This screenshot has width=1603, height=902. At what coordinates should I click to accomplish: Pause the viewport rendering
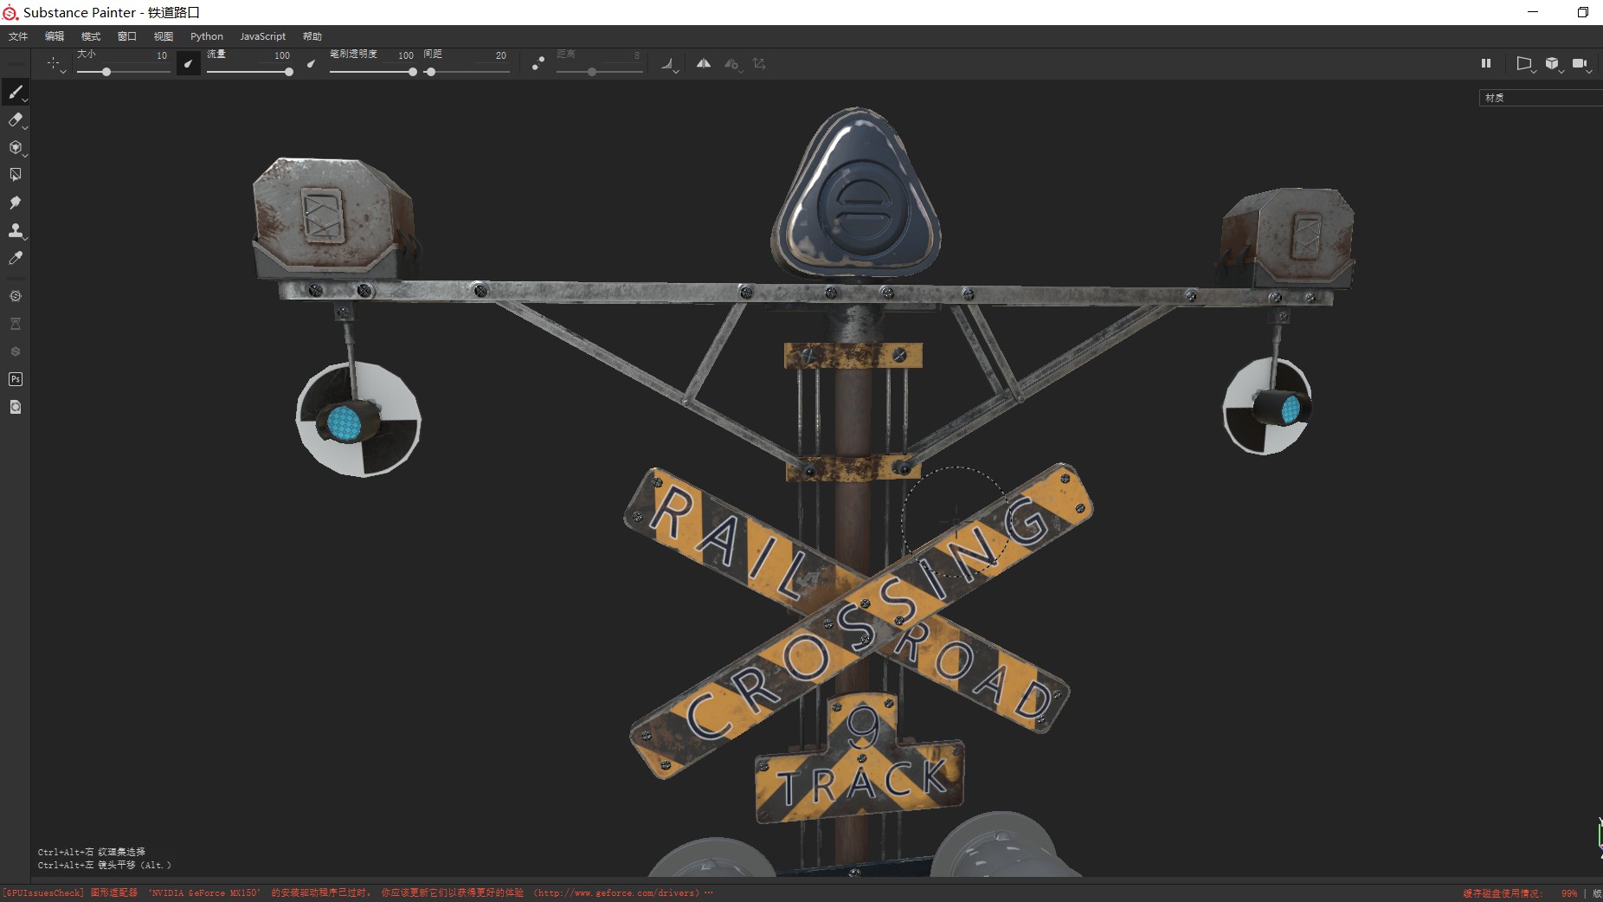pos(1486,63)
